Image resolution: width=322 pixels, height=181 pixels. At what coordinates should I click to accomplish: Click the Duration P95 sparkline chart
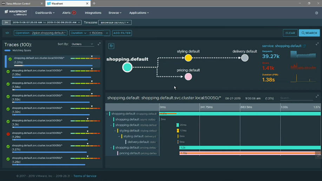pyautogui.click(x=303, y=78)
